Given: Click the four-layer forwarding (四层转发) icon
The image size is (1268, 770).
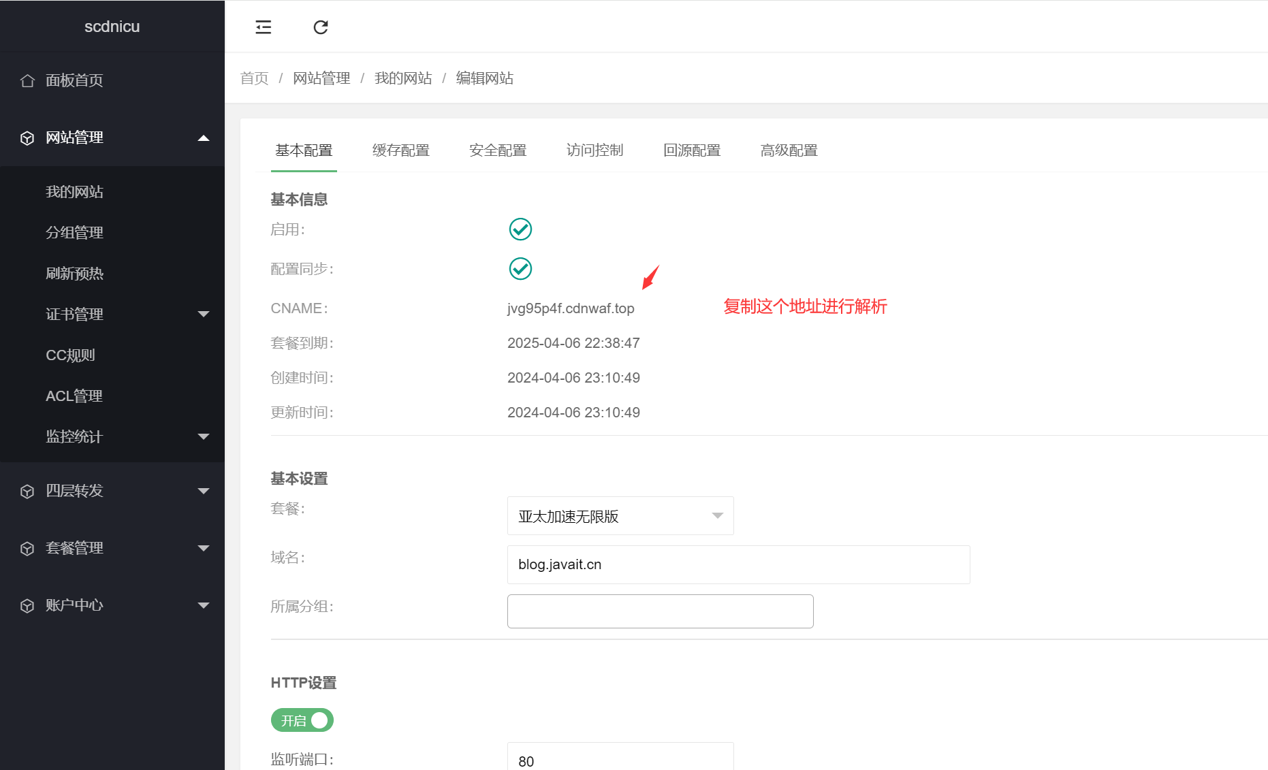Looking at the screenshot, I should click(x=27, y=491).
